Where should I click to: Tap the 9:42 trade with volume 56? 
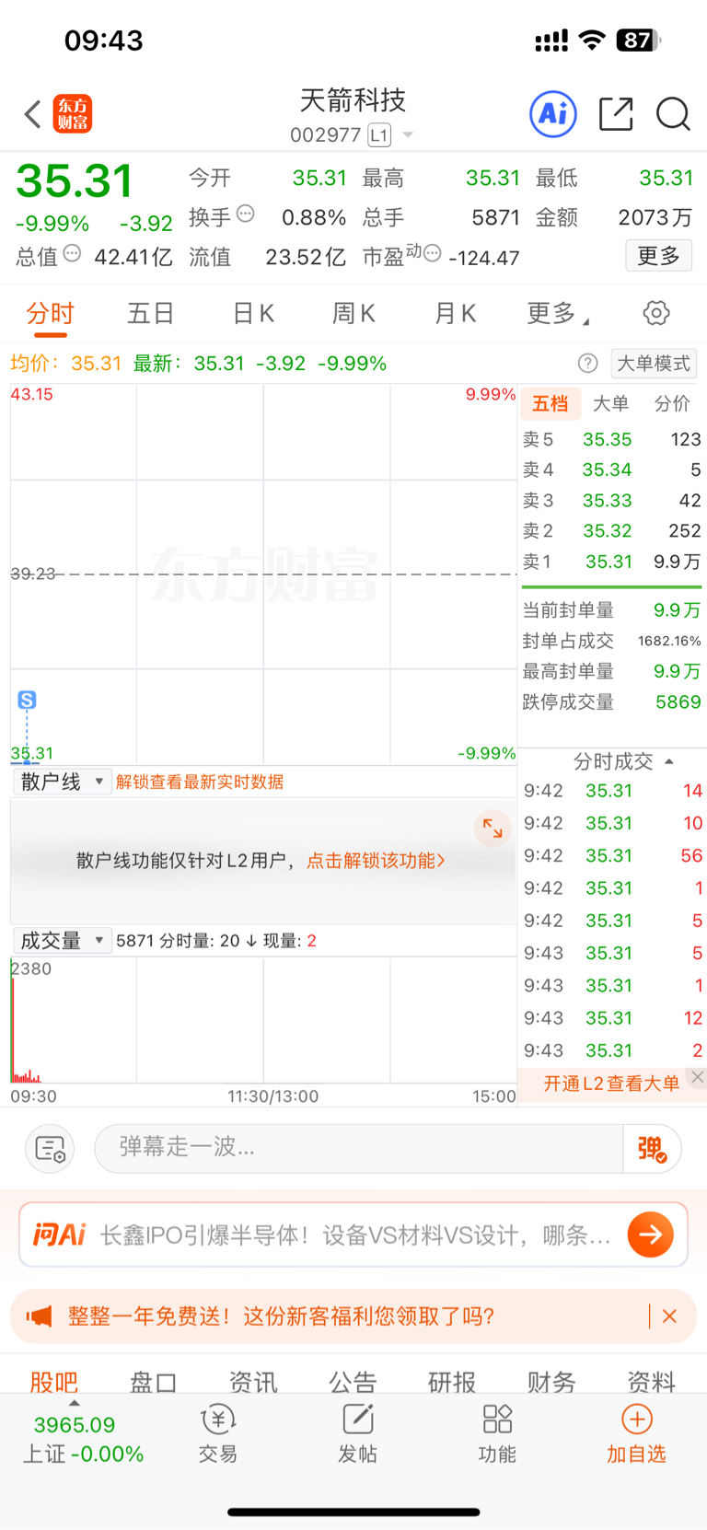[x=612, y=855]
